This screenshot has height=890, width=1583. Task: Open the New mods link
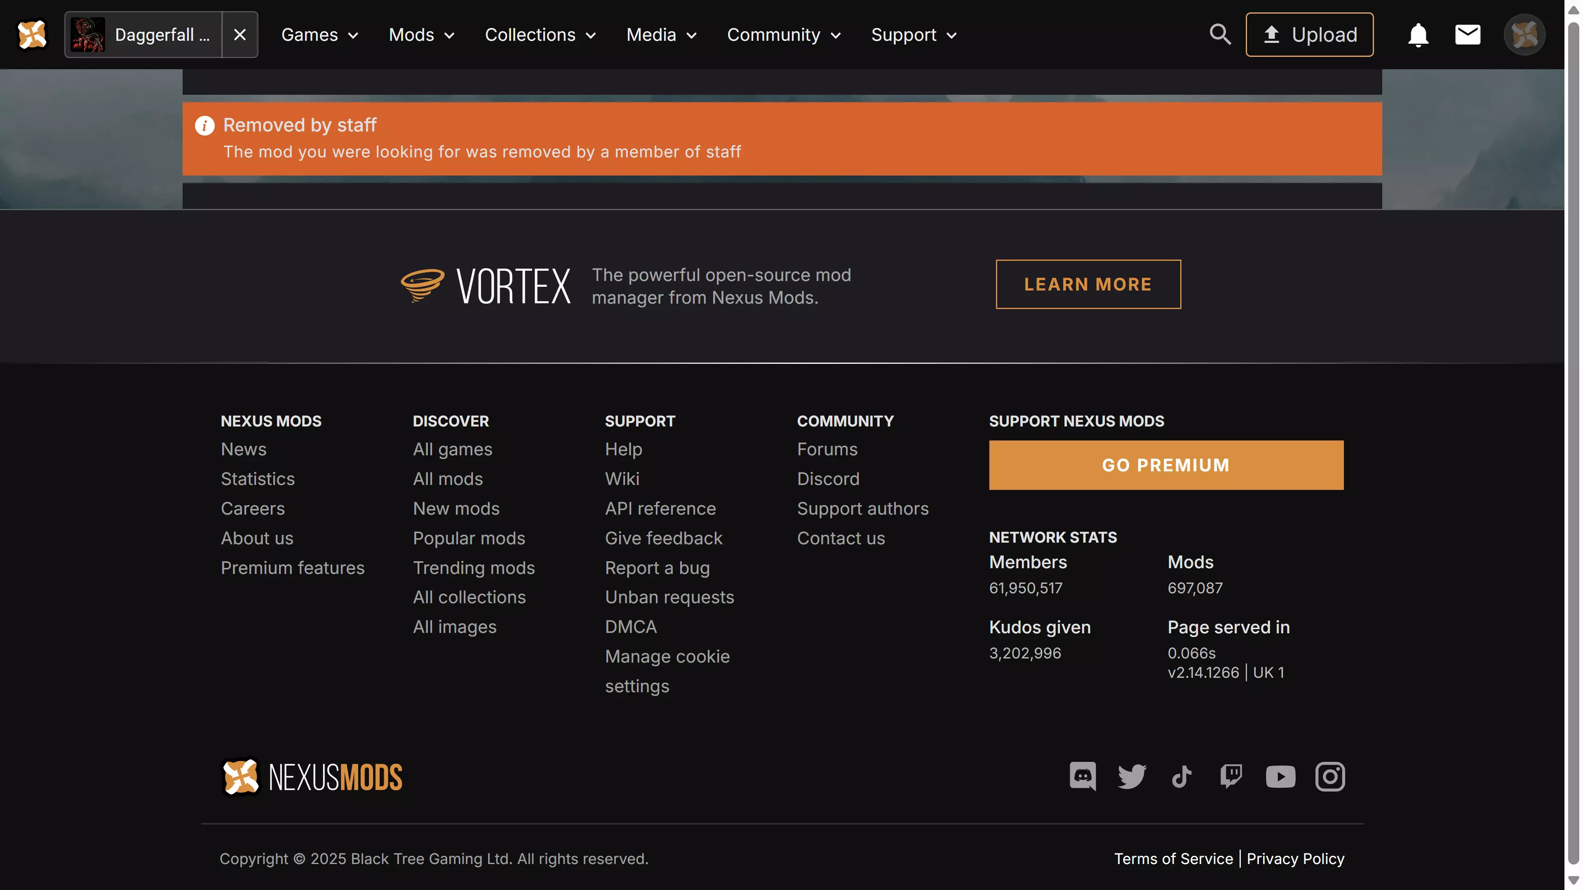(x=456, y=508)
